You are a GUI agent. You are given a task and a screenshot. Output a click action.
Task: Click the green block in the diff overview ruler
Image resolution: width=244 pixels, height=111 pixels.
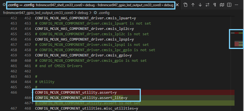tap(241, 44)
